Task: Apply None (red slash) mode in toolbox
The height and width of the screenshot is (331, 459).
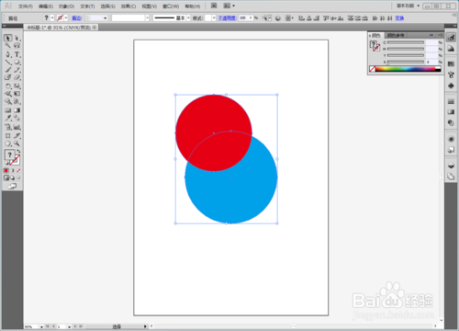Action: pos(18,170)
